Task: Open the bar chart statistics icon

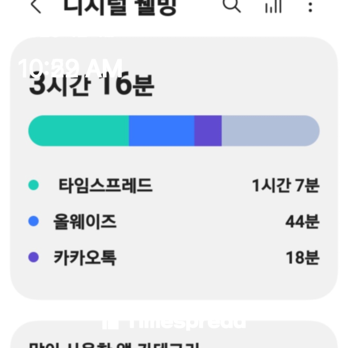Action: click(x=273, y=6)
